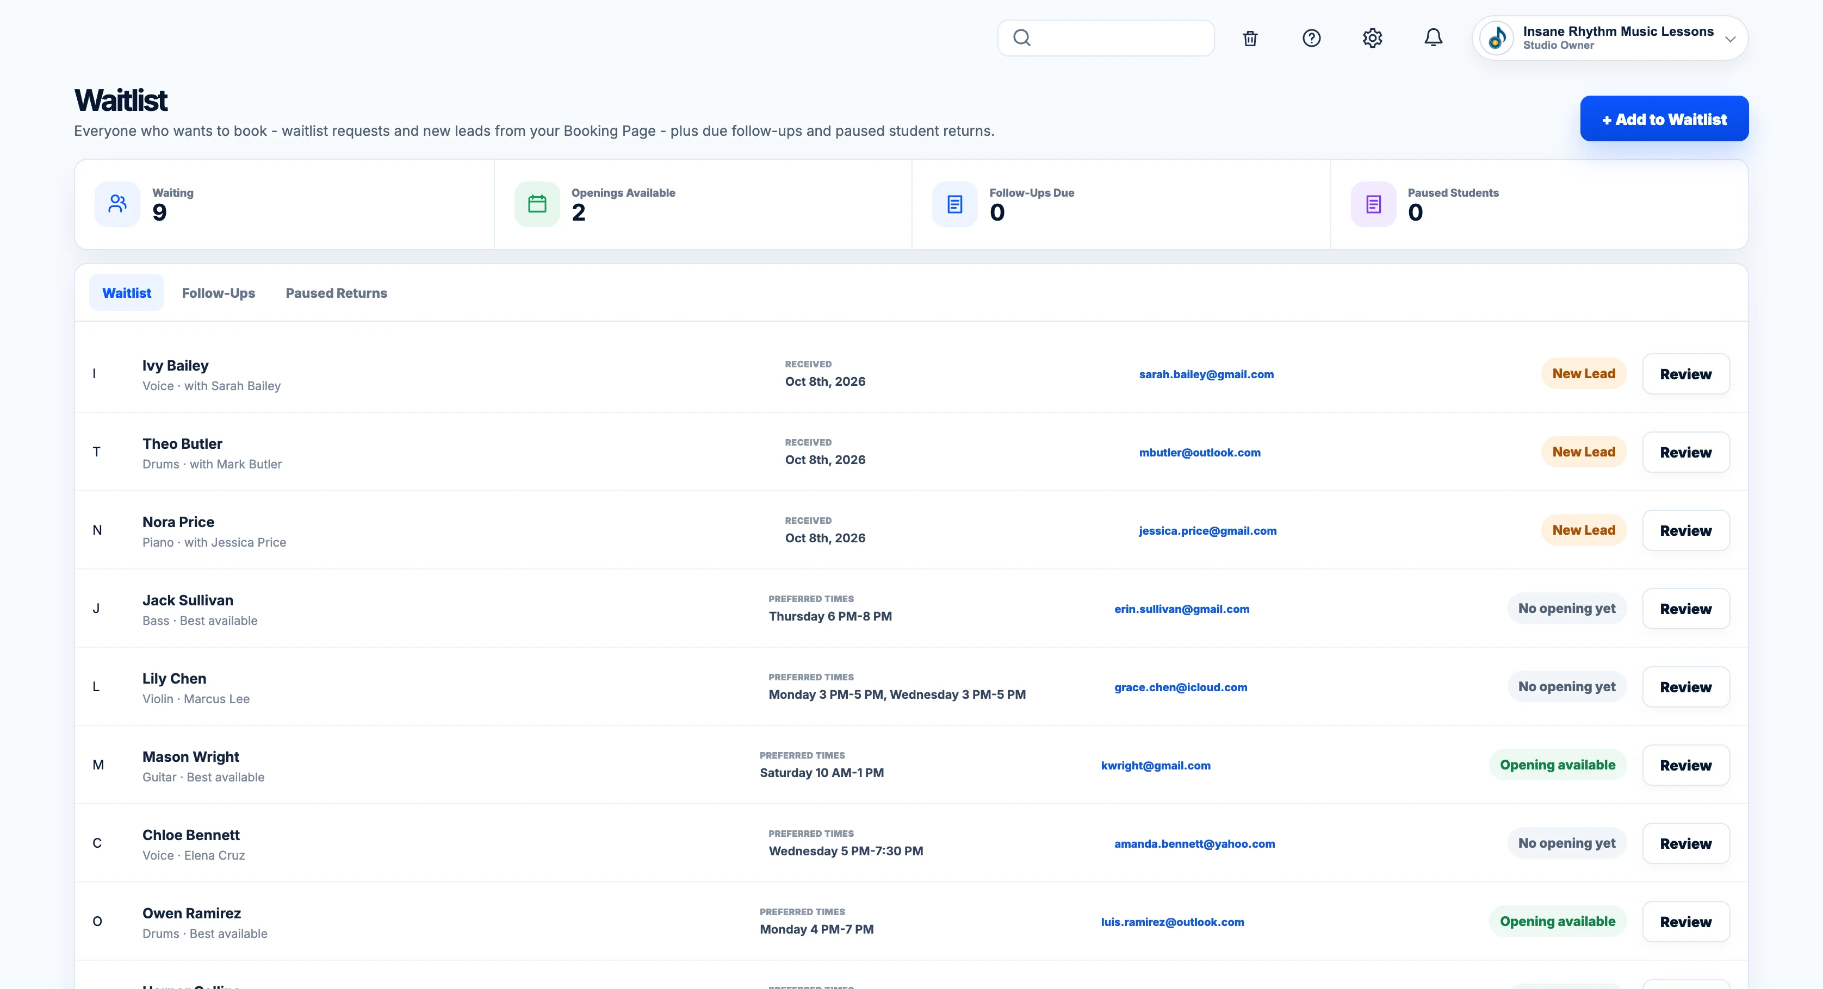The height and width of the screenshot is (989, 1823).
Task: Click the Paused Students document icon
Action: [1374, 204]
